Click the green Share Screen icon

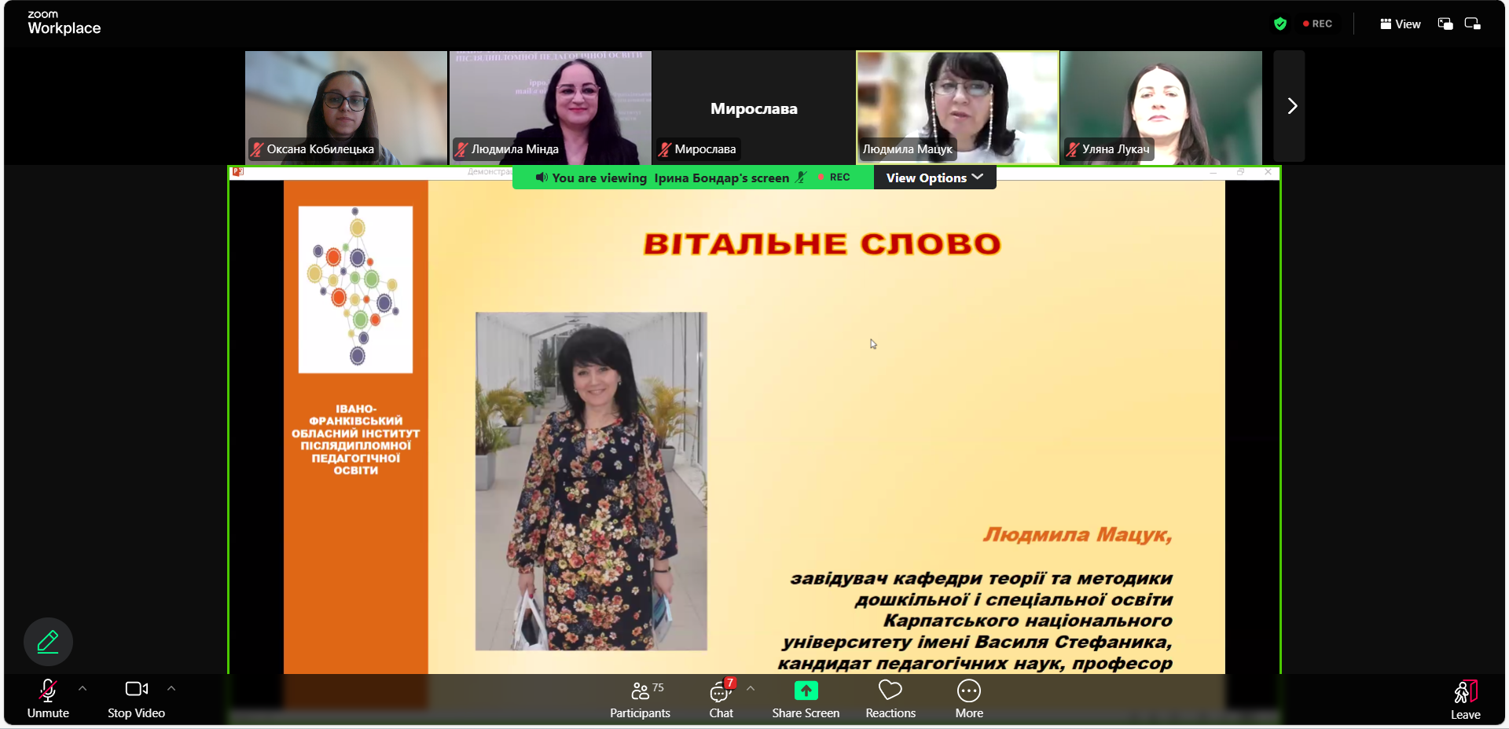pyautogui.click(x=806, y=691)
